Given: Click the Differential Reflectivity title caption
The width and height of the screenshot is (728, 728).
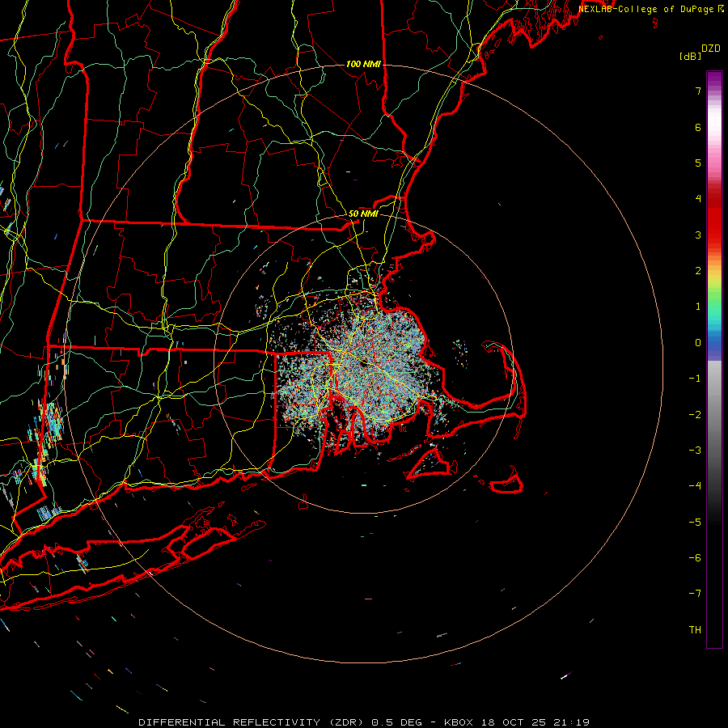Looking at the screenshot, I should pos(363,722).
